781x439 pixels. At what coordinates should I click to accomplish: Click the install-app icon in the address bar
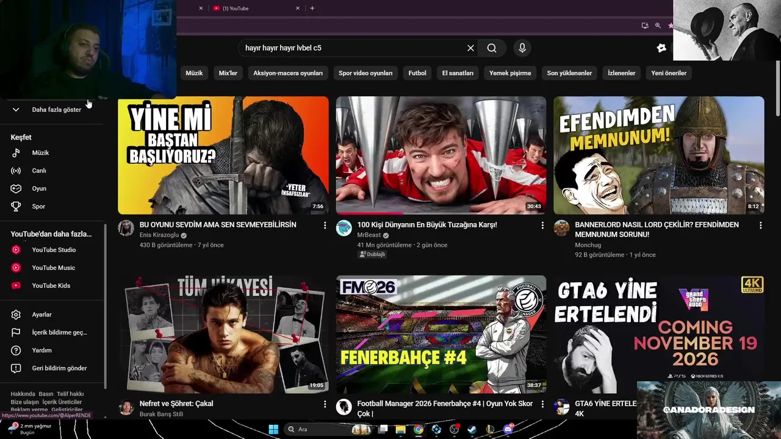pos(645,26)
